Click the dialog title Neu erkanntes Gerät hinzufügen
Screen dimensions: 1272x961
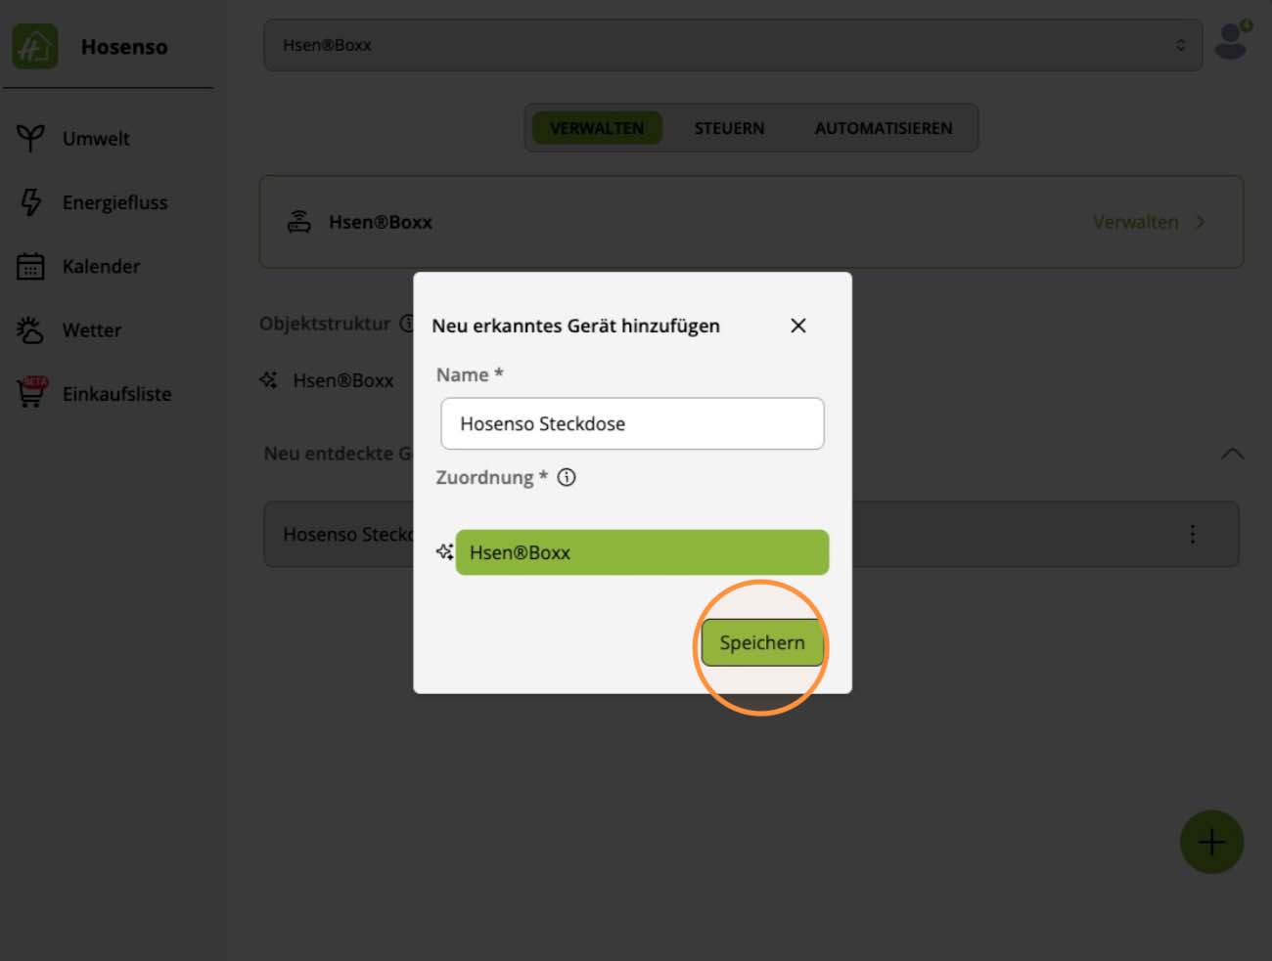576,326
